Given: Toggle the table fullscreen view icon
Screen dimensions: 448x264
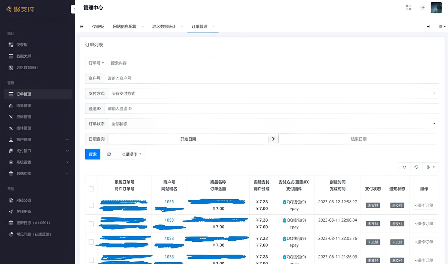Looking at the screenshot, I should tap(416, 167).
